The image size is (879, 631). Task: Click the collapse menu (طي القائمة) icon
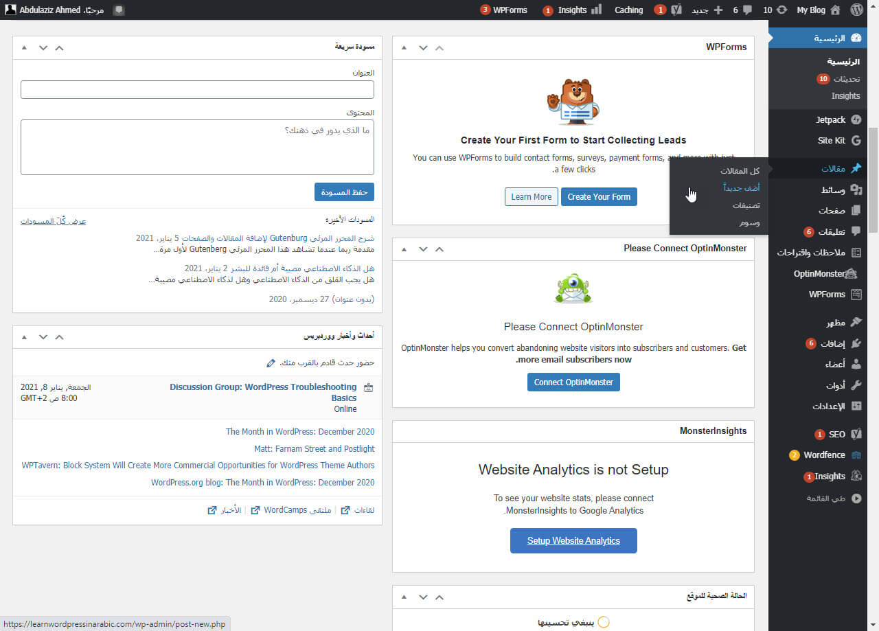856,498
